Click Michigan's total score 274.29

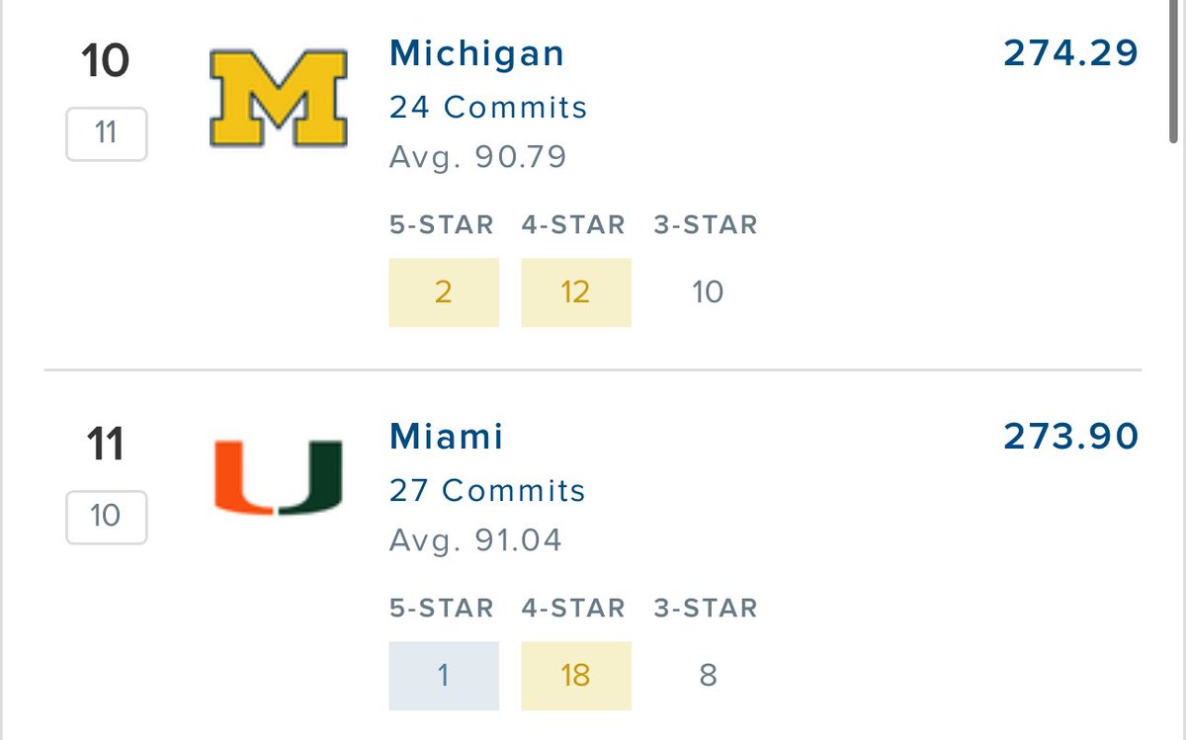(1071, 53)
